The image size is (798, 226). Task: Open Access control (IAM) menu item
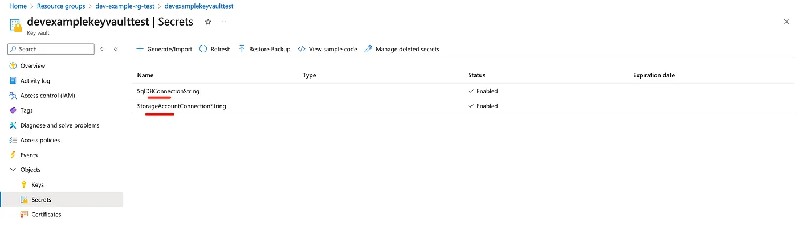tap(47, 96)
